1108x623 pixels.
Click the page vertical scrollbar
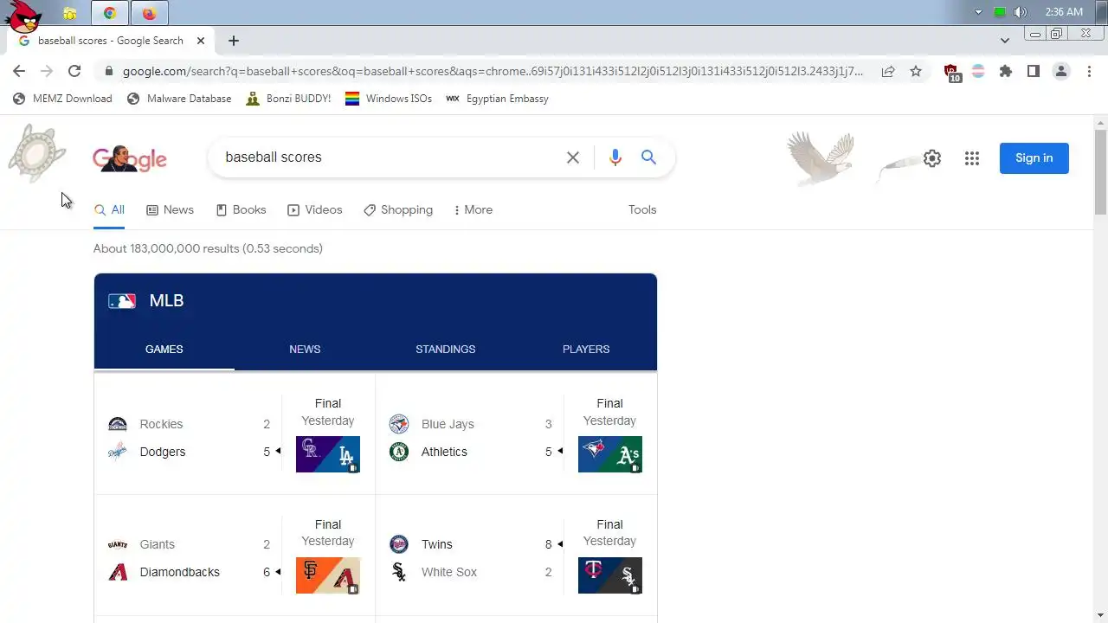pos(1100,171)
